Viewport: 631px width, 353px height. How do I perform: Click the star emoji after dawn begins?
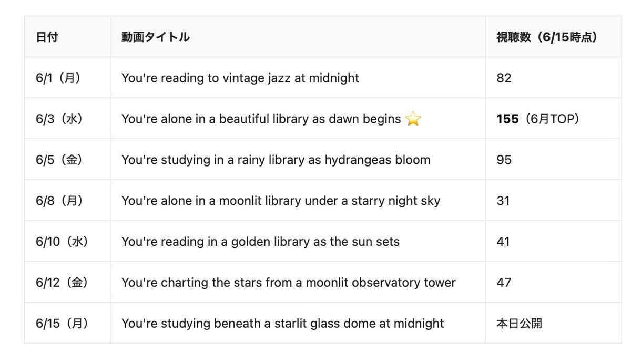[413, 119]
